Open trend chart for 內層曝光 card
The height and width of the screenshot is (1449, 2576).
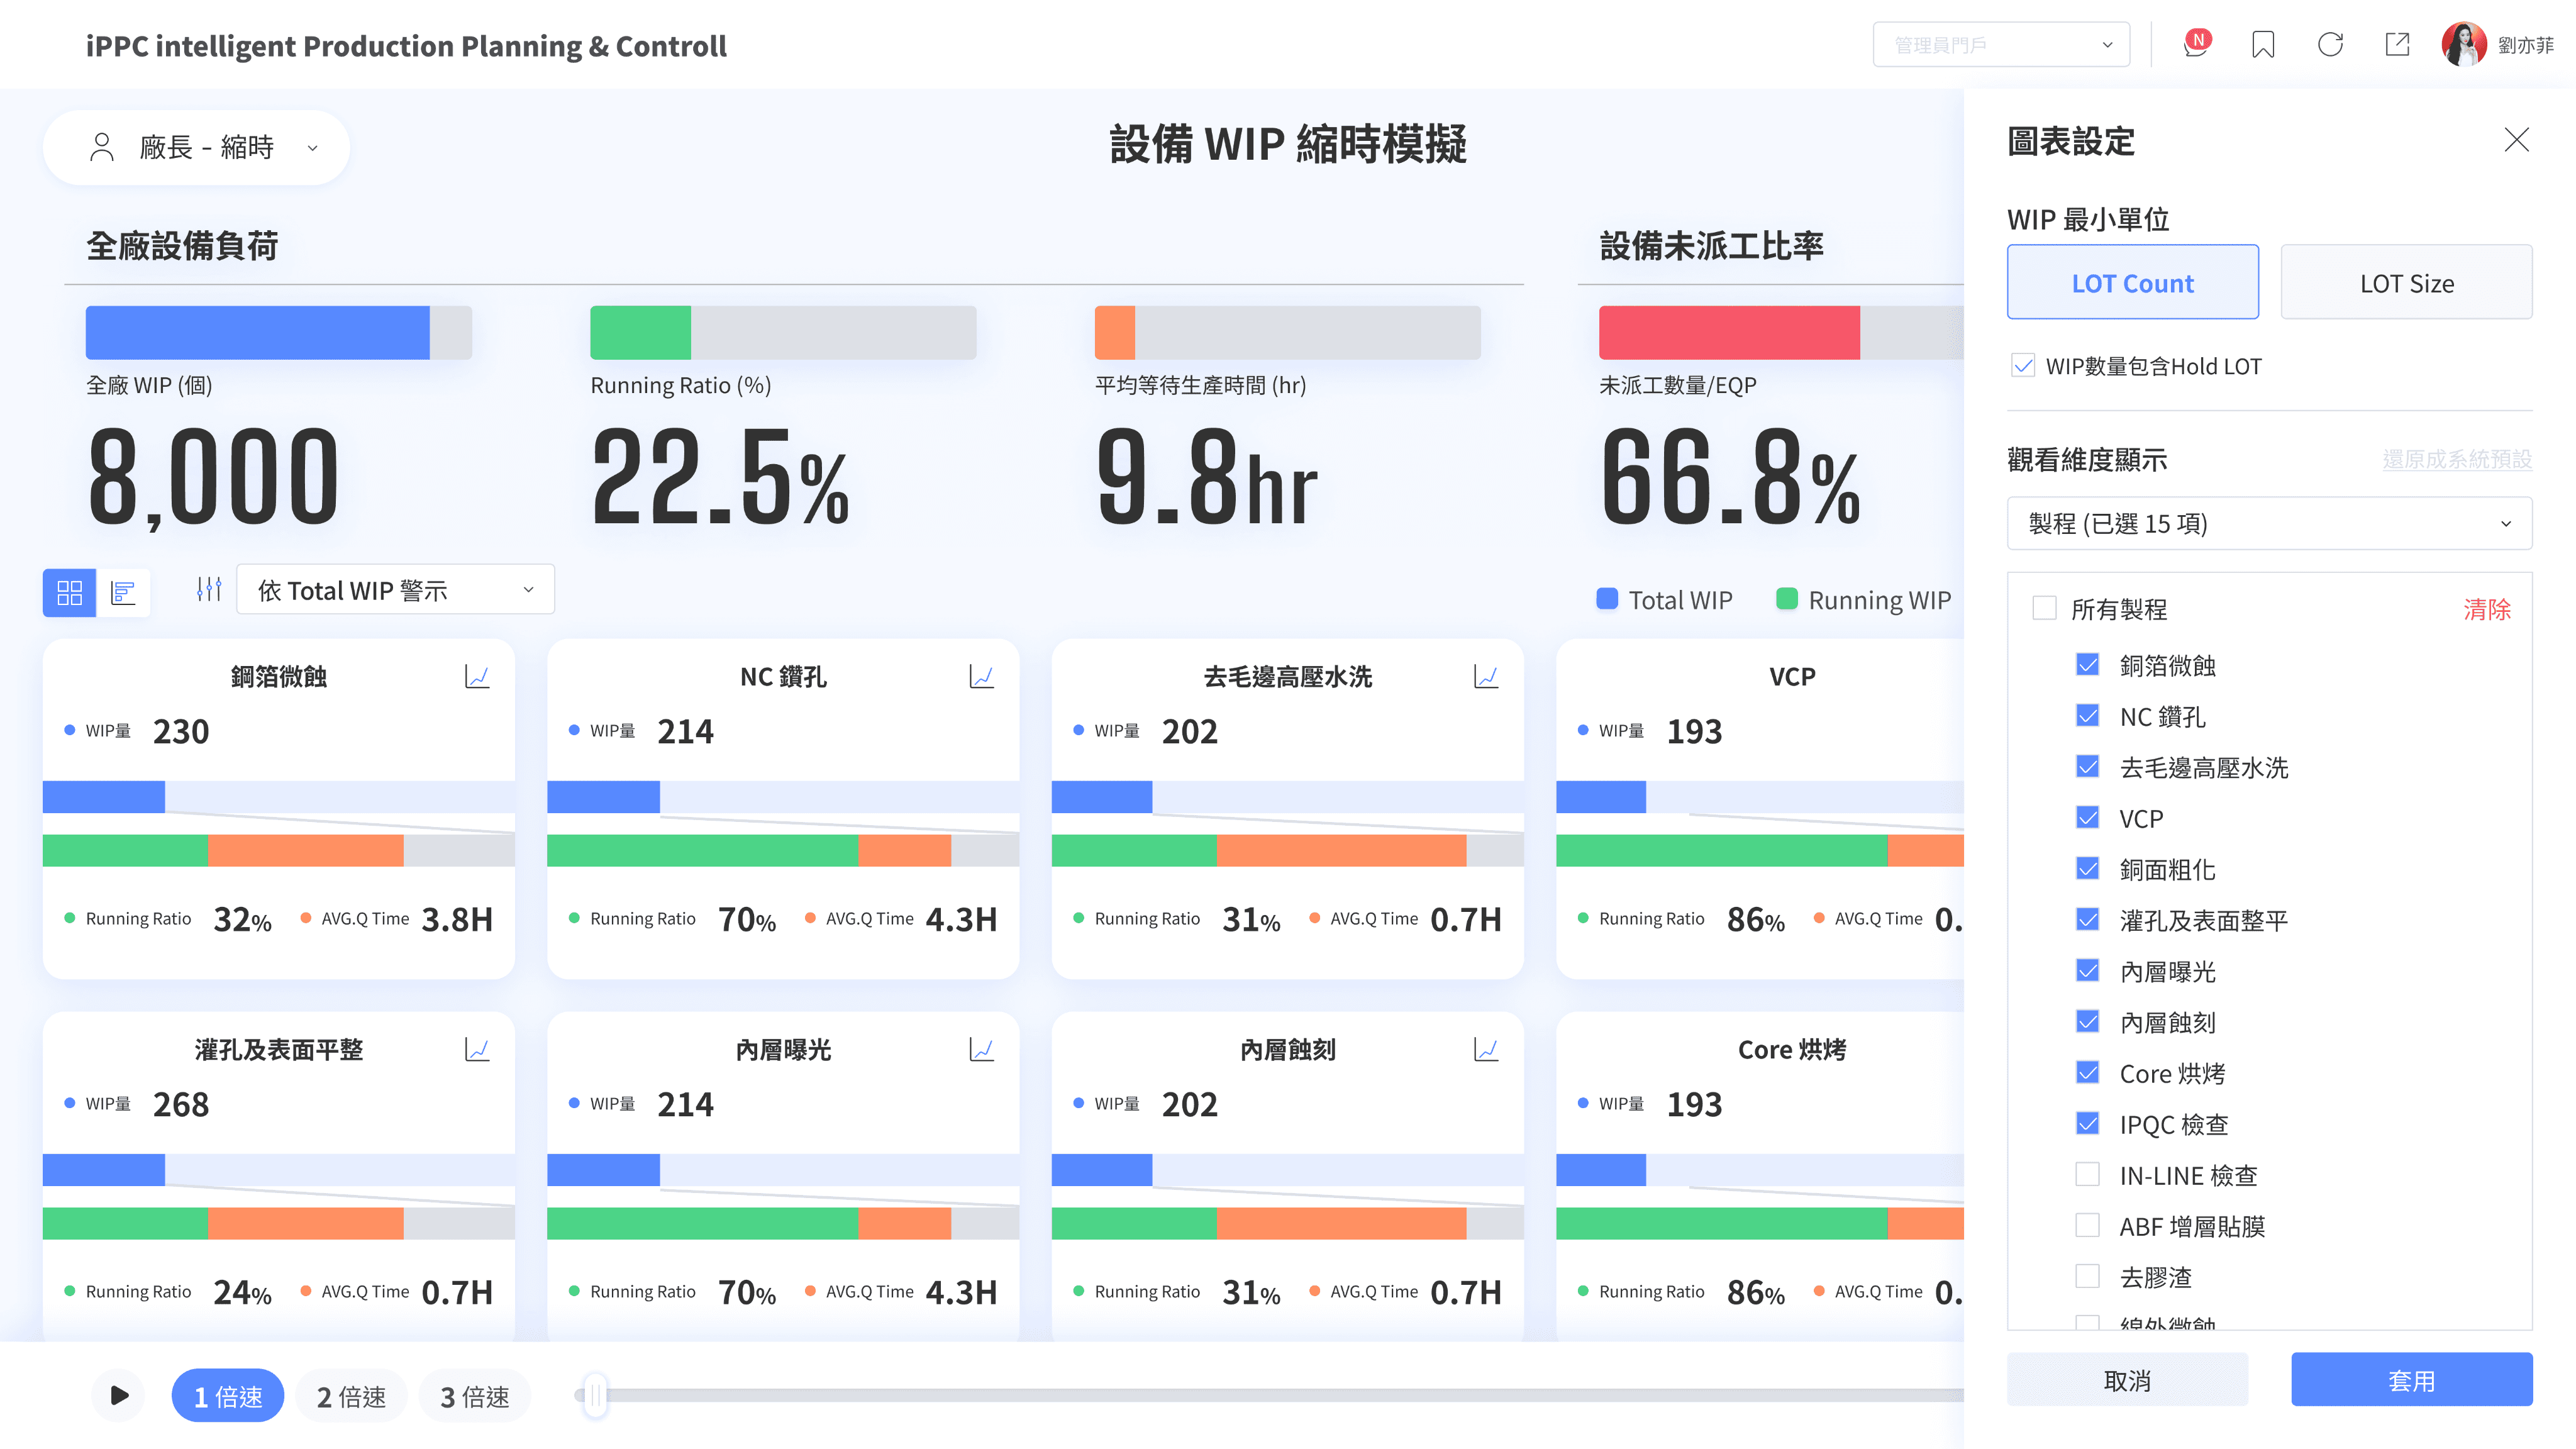(x=981, y=1050)
